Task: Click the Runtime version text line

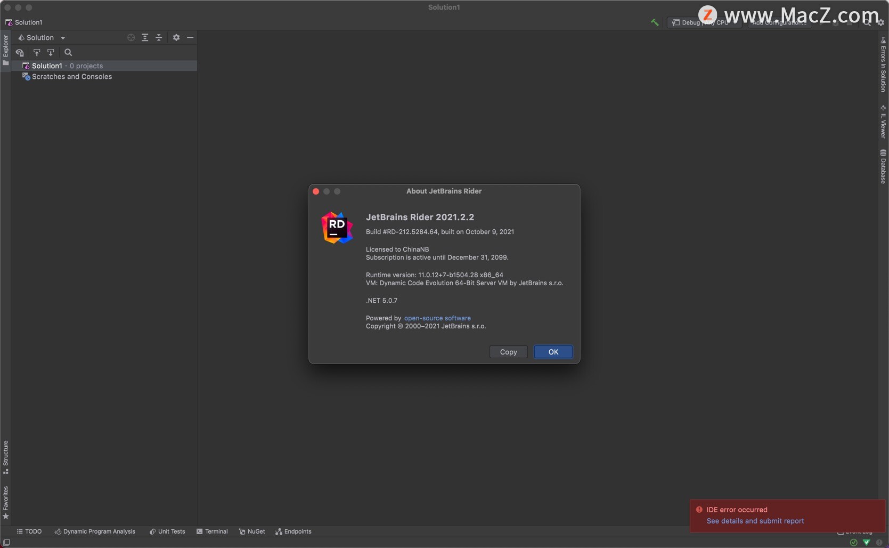Action: click(435, 275)
